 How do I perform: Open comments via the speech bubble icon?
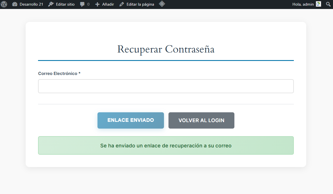pyautogui.click(x=82, y=4)
